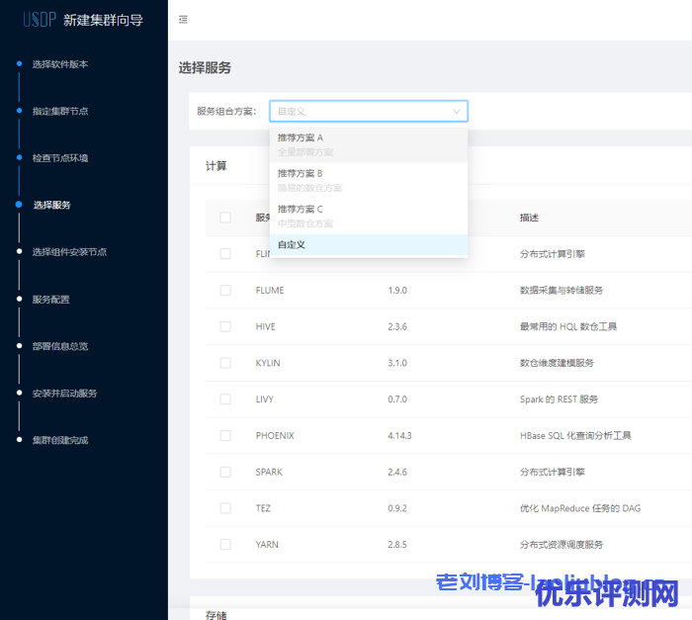Collapse the sidebar using the menu fold icon

[184, 20]
